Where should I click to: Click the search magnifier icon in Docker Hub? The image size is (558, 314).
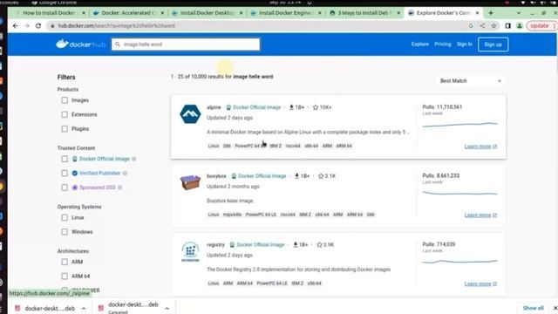[x=118, y=44]
